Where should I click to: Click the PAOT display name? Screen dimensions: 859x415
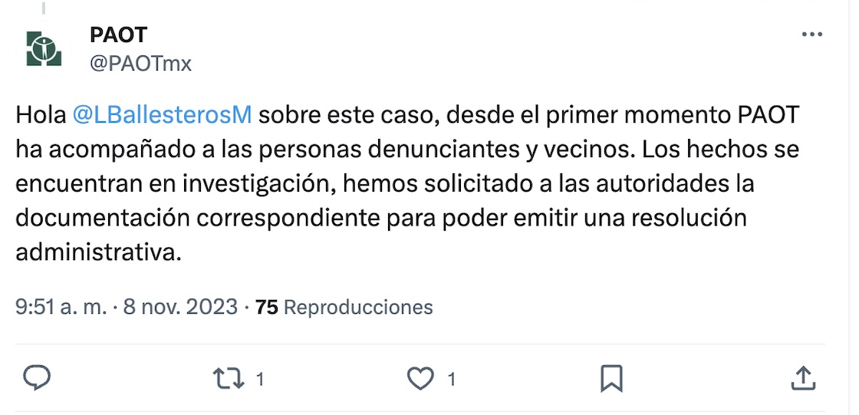(118, 35)
